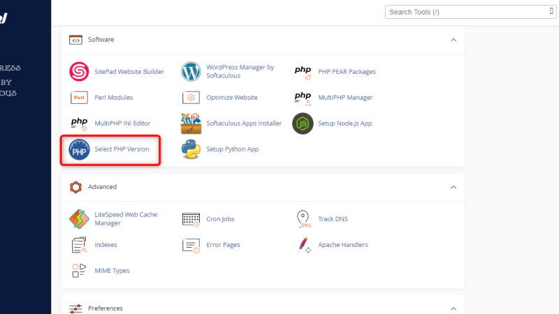Screen dimensions: 559x314
Task: Open the Indexes link
Action: point(106,245)
